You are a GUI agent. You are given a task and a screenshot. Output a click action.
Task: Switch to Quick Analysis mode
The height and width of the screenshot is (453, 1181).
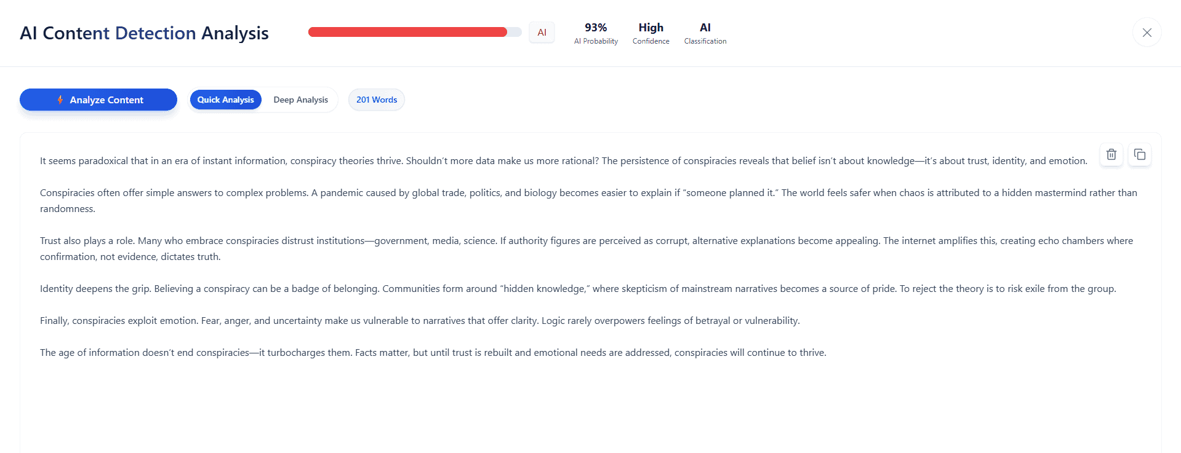(226, 100)
